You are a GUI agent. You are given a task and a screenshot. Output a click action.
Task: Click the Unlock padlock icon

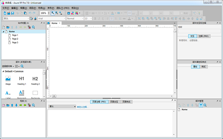coord(201,19)
